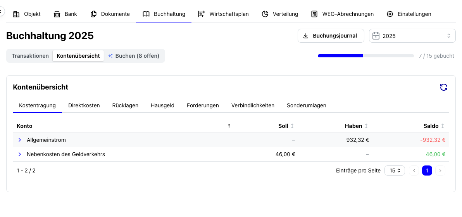The image size is (462, 217).
Task: Expand the Allgemeinstrom row
Action: click(20, 140)
